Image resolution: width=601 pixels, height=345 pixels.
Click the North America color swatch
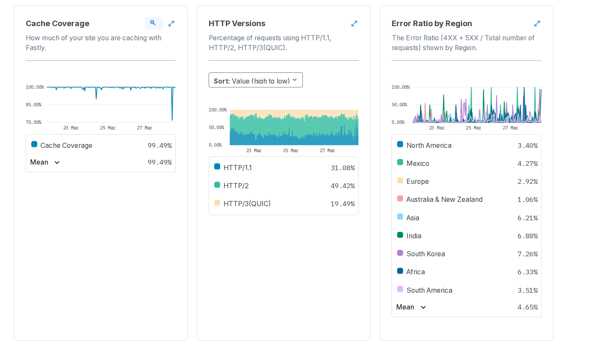click(400, 144)
